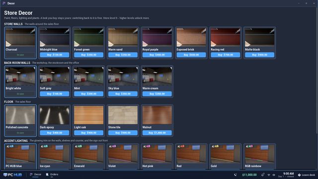Buy Exposed brick walls for $600.00

(191, 55)
